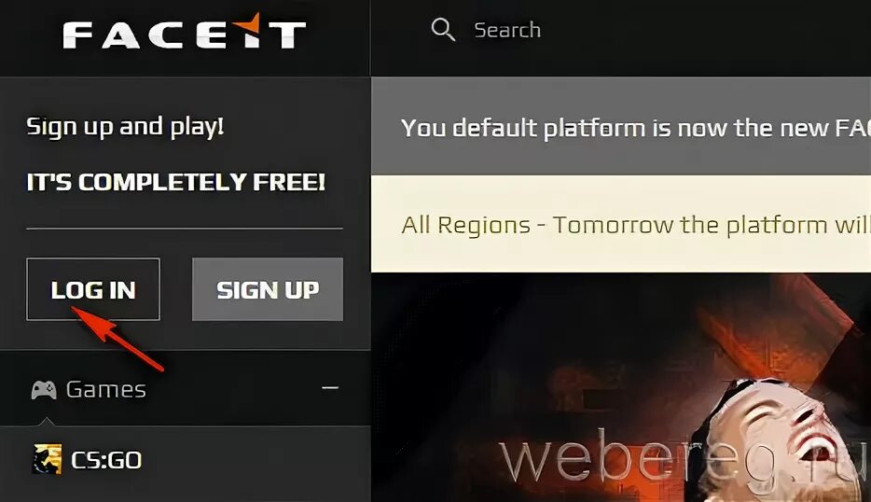The width and height of the screenshot is (871, 502).
Task: Click the red arrow annotation
Action: 118,338
